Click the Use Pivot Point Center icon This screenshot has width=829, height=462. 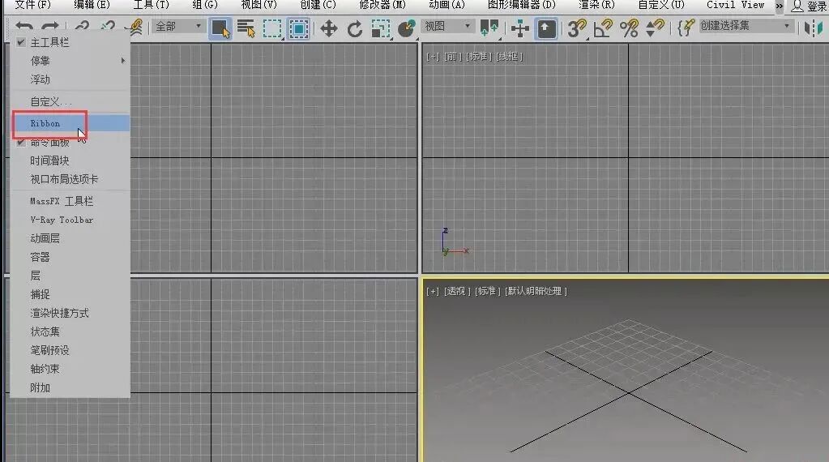[489, 28]
